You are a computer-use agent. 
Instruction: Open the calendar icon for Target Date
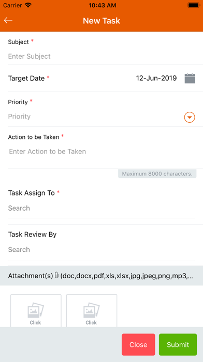[190, 78]
